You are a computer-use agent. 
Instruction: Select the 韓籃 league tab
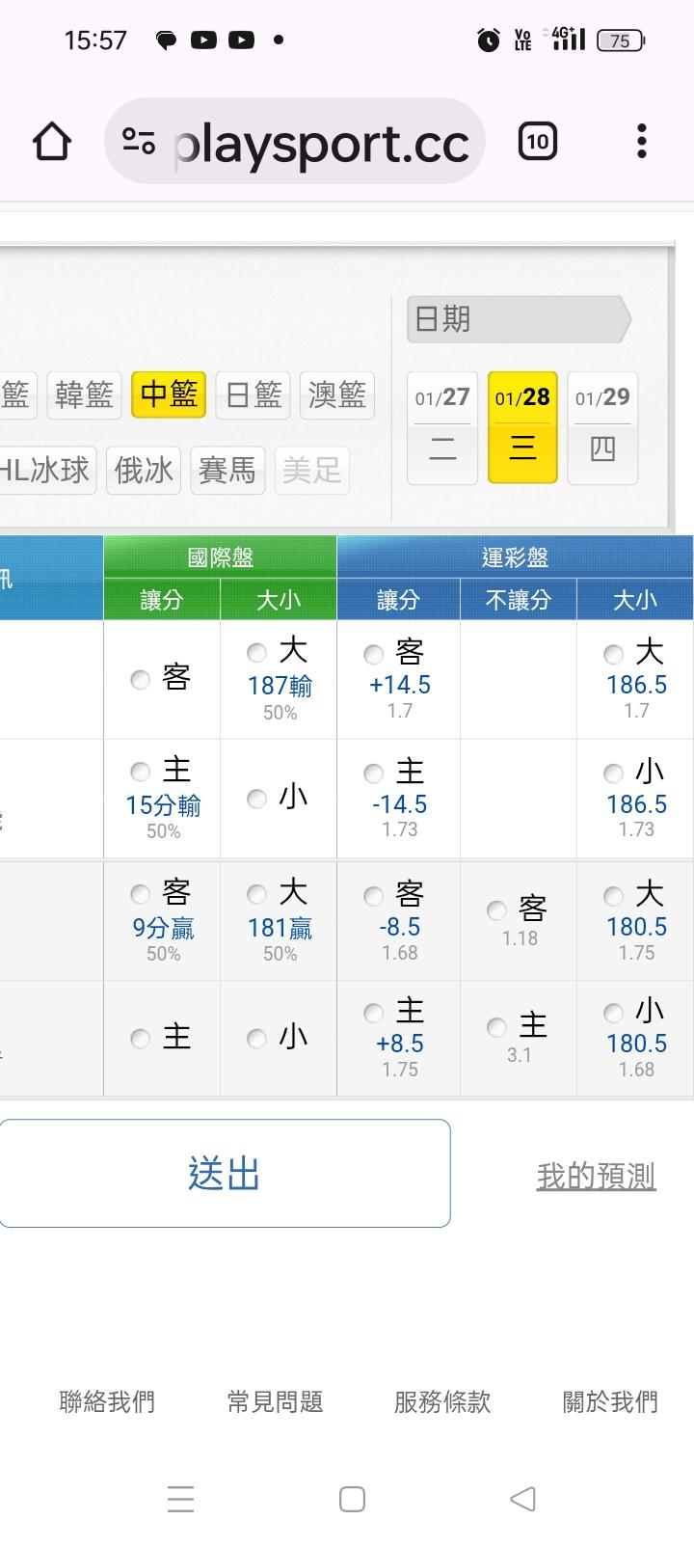pos(85,394)
